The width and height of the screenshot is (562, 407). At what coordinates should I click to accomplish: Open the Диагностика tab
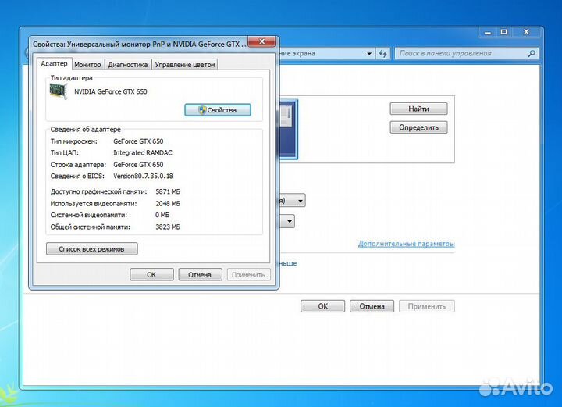click(128, 65)
